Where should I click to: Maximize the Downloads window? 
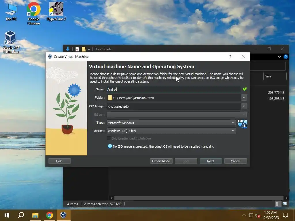[269, 49]
